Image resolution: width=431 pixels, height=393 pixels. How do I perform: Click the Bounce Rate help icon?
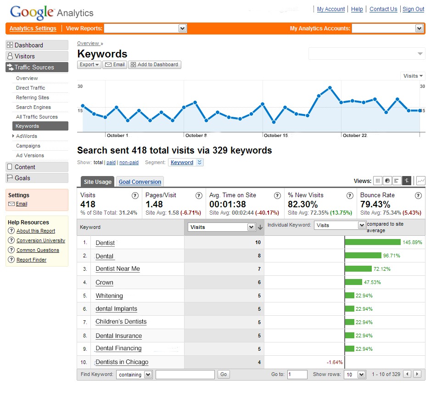click(x=418, y=195)
